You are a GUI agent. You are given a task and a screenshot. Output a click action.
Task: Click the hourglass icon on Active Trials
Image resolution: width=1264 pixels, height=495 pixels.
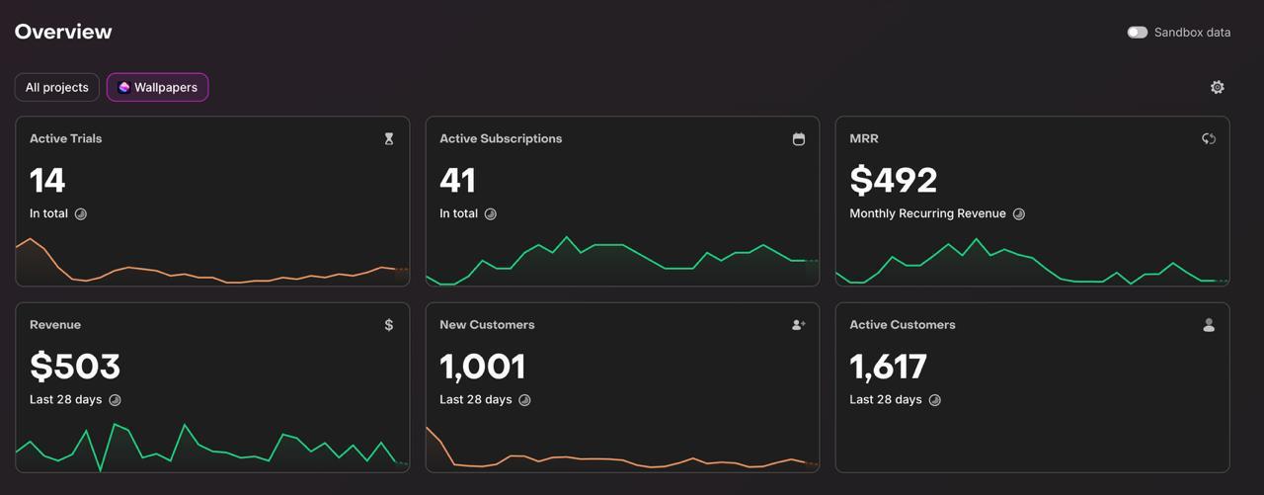[389, 139]
